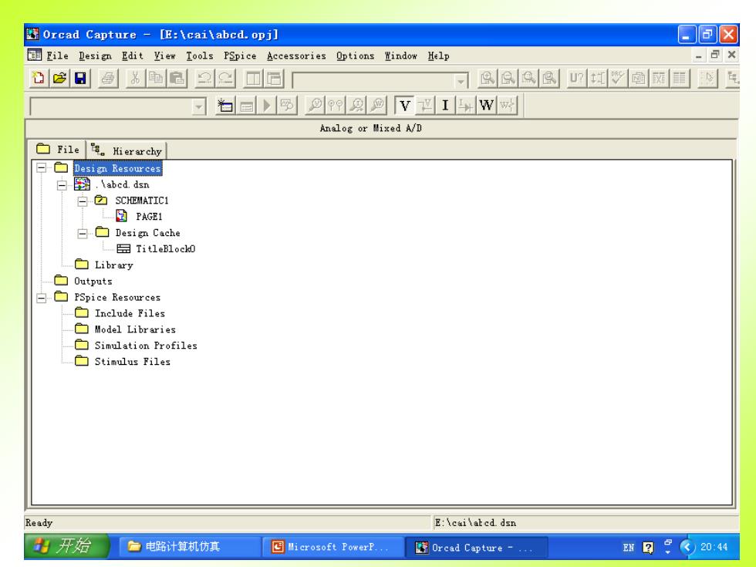This screenshot has width=756, height=567.
Task: Run PSpice with the play arrow icon
Action: (x=267, y=105)
